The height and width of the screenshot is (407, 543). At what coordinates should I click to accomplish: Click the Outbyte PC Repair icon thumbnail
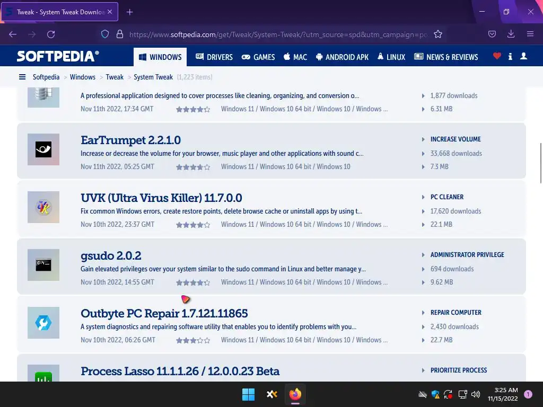[x=43, y=323]
